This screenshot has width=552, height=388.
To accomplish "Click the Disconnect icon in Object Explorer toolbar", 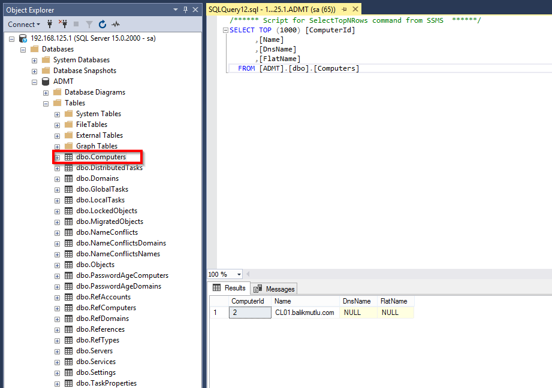I will (63, 24).
